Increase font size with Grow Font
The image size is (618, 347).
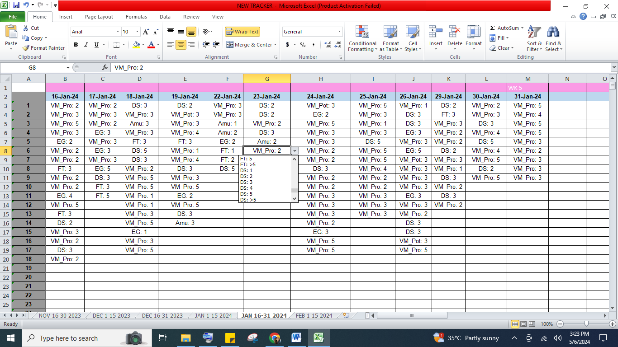(146, 32)
